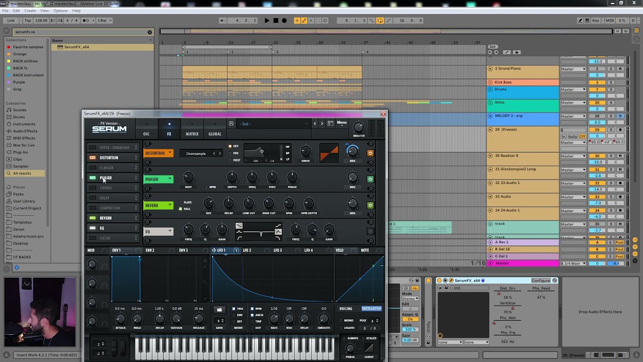Screen dimensions: 643x362
Task: Open the Serum Menu button
Action: click(342, 123)
